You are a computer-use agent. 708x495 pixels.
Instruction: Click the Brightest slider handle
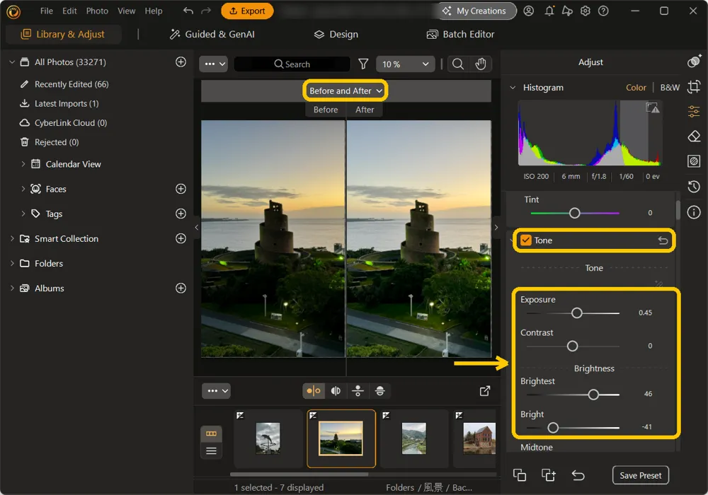coord(593,395)
